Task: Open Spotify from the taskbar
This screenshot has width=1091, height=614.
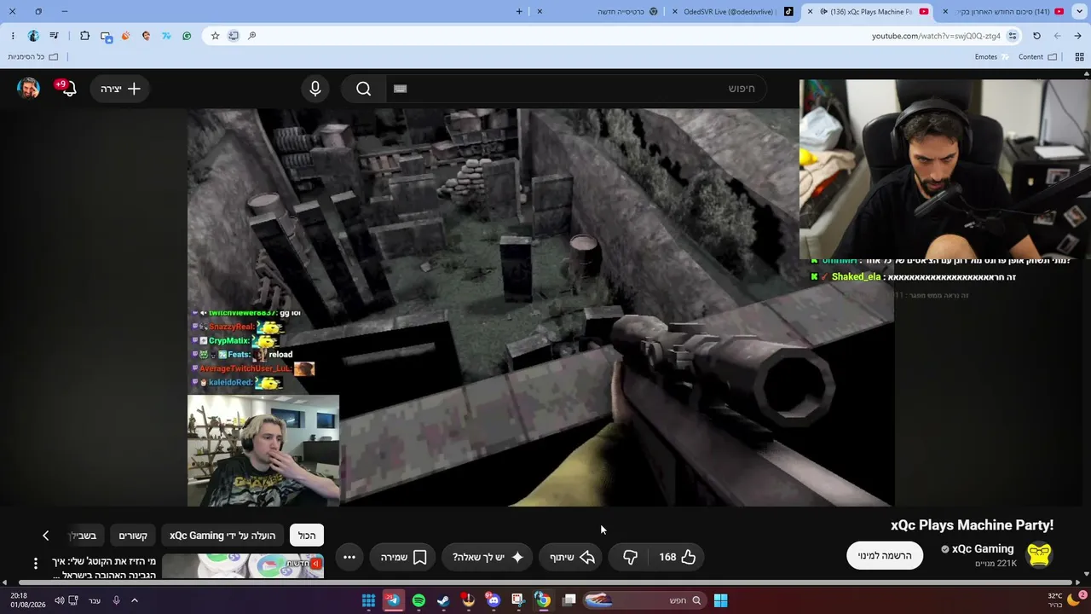Action: [x=419, y=600]
